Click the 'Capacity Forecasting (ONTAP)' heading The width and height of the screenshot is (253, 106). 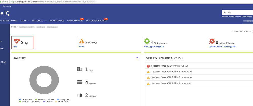coord(165,58)
